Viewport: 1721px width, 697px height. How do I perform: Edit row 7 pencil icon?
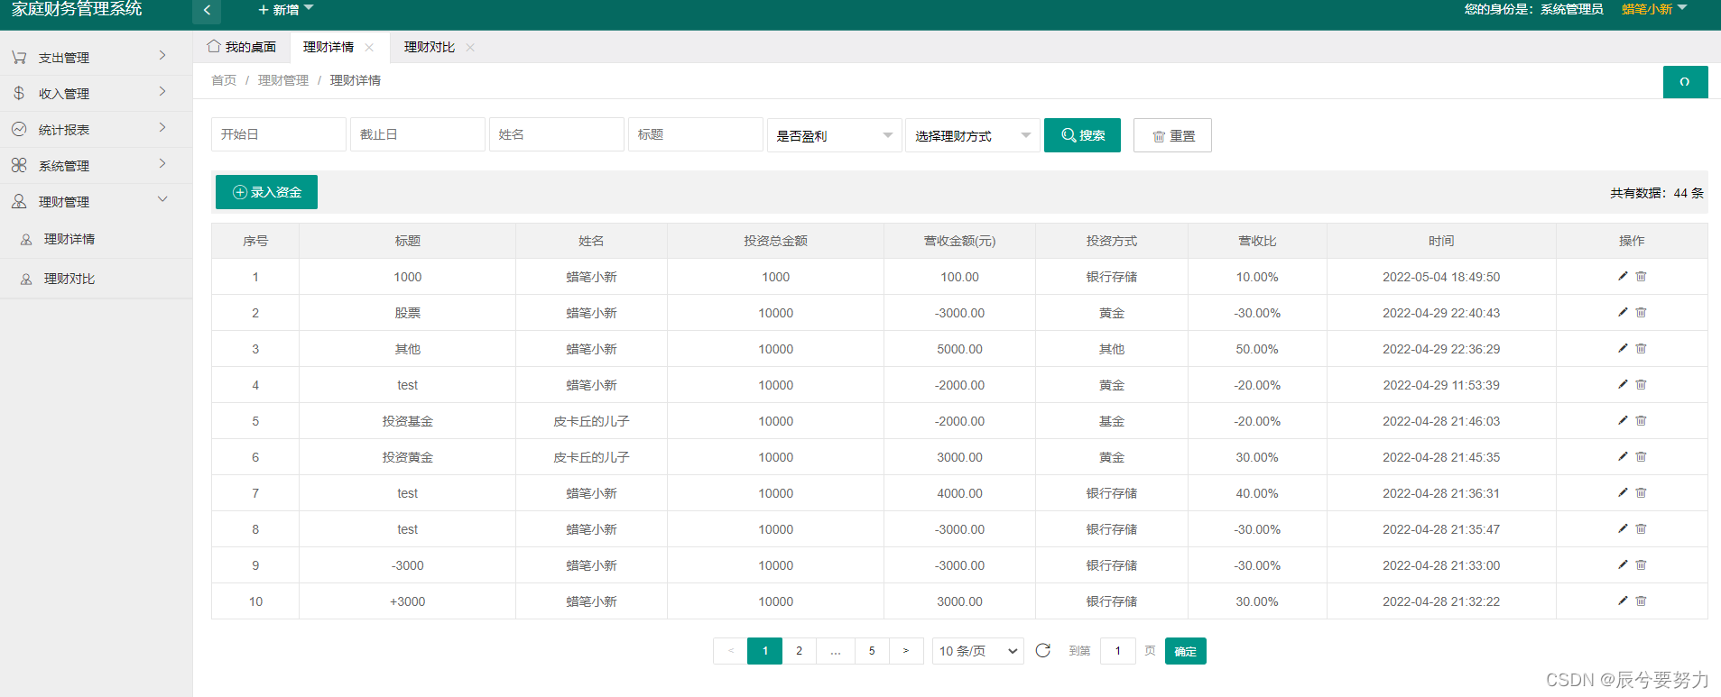coord(1623,492)
